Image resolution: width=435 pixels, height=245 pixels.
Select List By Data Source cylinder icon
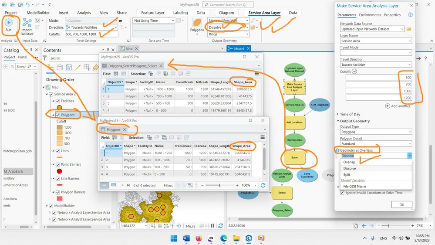(x=60, y=67)
